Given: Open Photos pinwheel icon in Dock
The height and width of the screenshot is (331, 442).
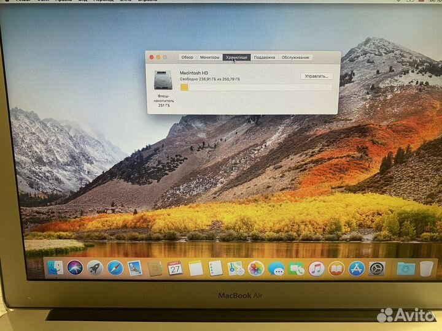Looking at the screenshot, I should 256,268.
